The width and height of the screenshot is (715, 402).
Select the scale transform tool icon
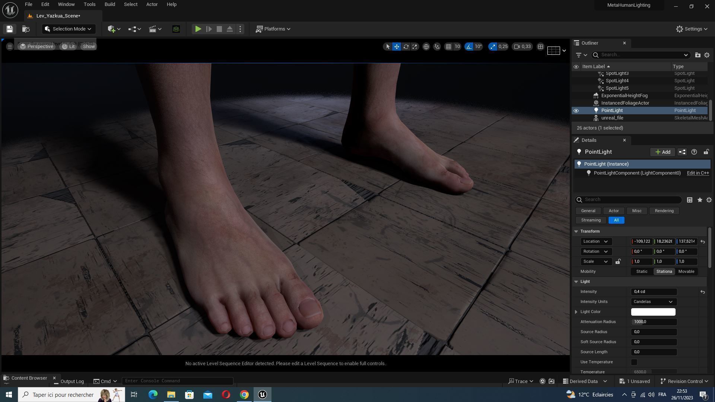point(415,47)
